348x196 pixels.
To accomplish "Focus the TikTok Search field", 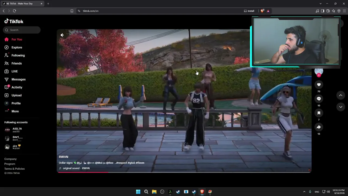I will (22, 30).
